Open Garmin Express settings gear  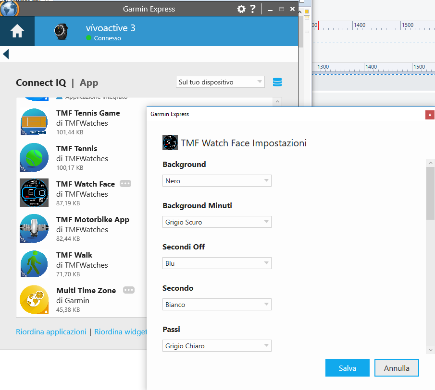pyautogui.click(x=241, y=9)
